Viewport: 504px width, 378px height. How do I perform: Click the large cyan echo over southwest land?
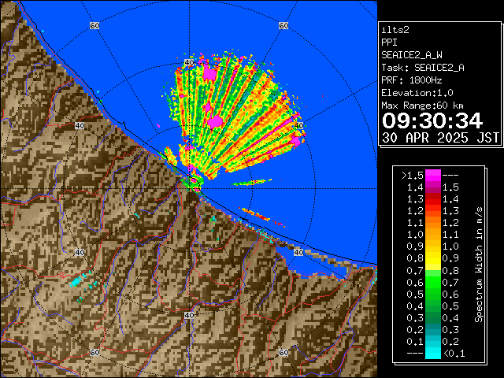[76, 282]
